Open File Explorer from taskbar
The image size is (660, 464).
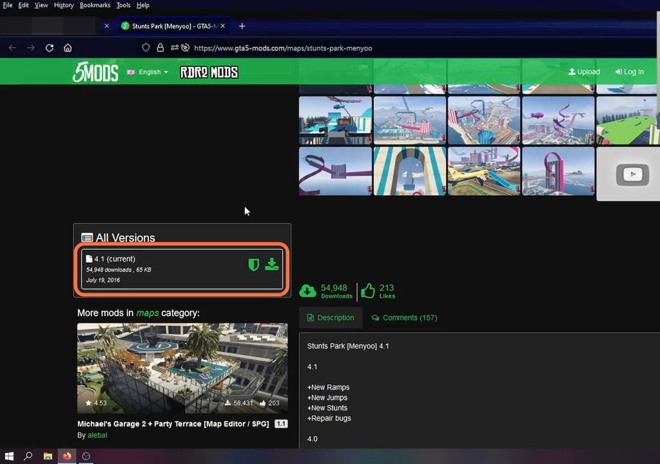click(48, 456)
